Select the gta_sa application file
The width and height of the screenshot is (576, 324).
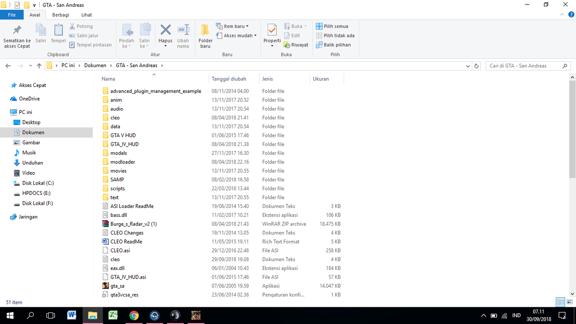point(117,286)
